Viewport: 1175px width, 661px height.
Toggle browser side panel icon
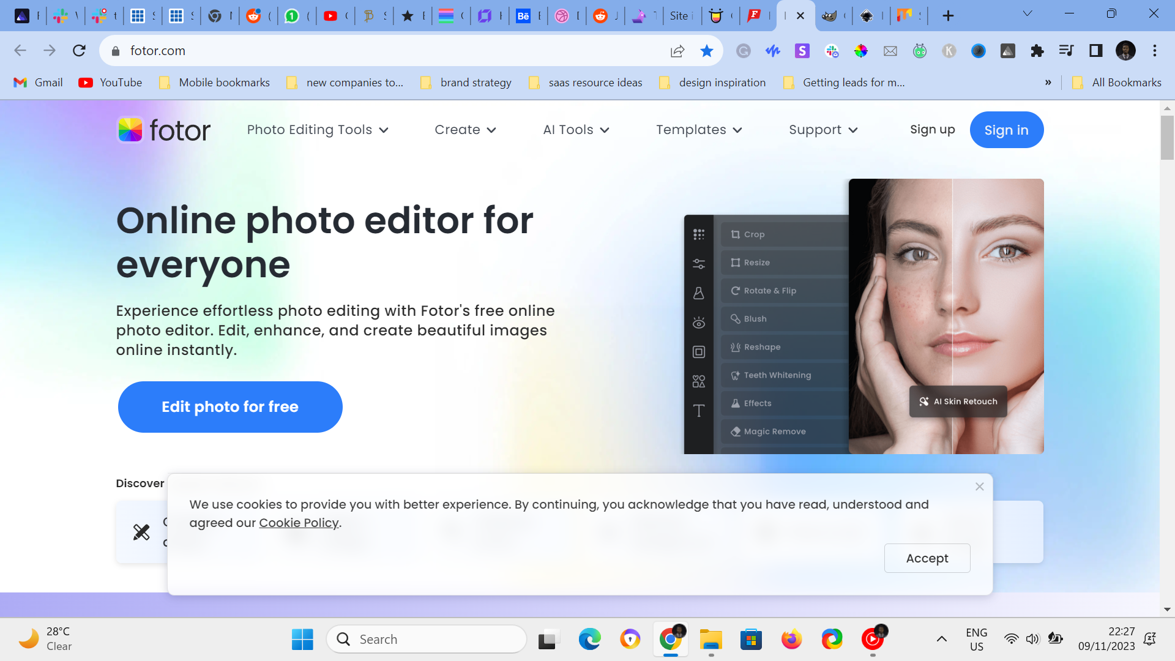pos(1095,51)
